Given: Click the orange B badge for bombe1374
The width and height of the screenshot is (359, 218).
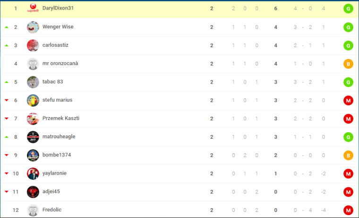Looking at the screenshot, I should click(348, 155).
